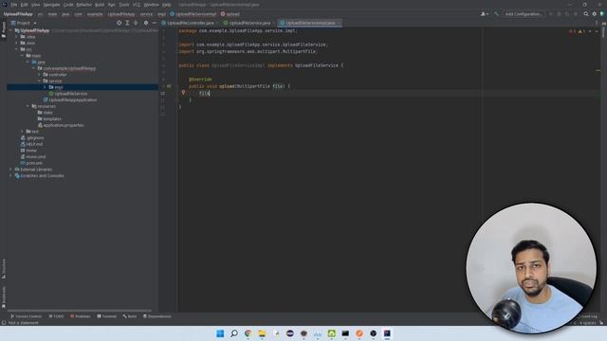Open the Build tool window

pyautogui.click(x=130, y=316)
